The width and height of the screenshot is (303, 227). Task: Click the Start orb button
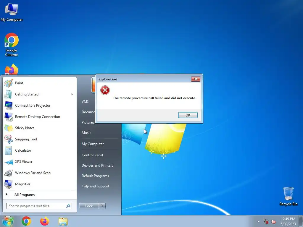tap(8, 221)
